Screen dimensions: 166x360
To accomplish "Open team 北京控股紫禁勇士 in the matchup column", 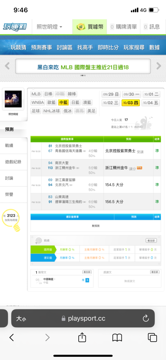I will (x=68, y=146).
